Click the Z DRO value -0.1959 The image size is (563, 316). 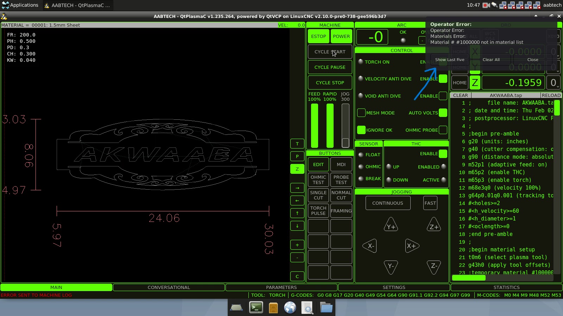tap(513, 83)
